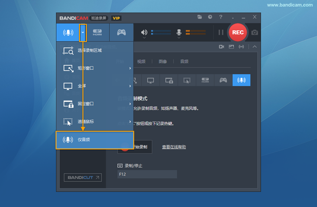The image size is (317, 207).
Task: Click the VIP badge
Action: click(116, 18)
